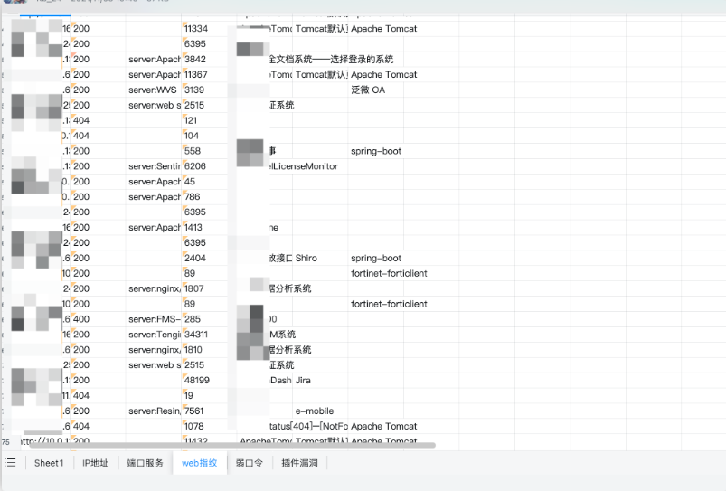Select the 404 status in the 121 row
726x491 pixels.
click(x=99, y=120)
